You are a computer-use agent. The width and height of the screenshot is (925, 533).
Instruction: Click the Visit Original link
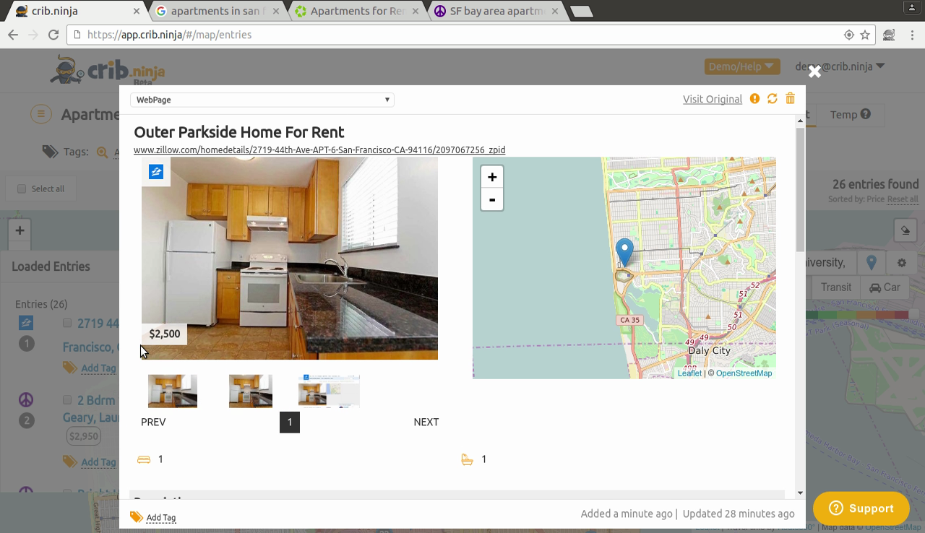[713, 99]
